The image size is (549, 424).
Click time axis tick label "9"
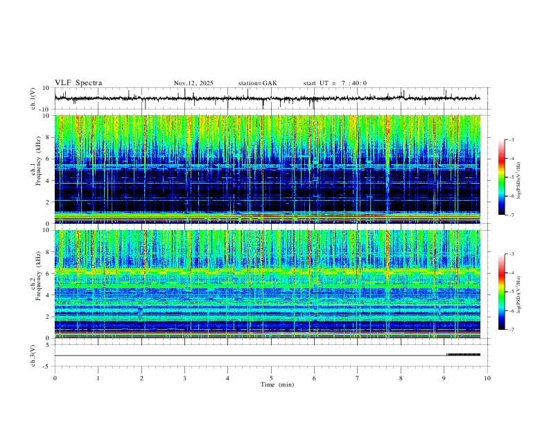point(444,378)
